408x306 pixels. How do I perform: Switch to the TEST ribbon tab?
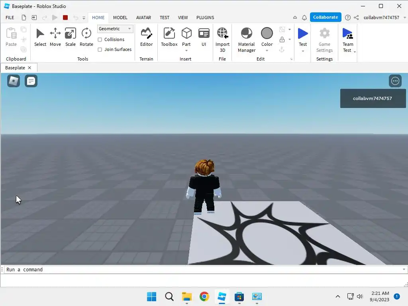(165, 18)
